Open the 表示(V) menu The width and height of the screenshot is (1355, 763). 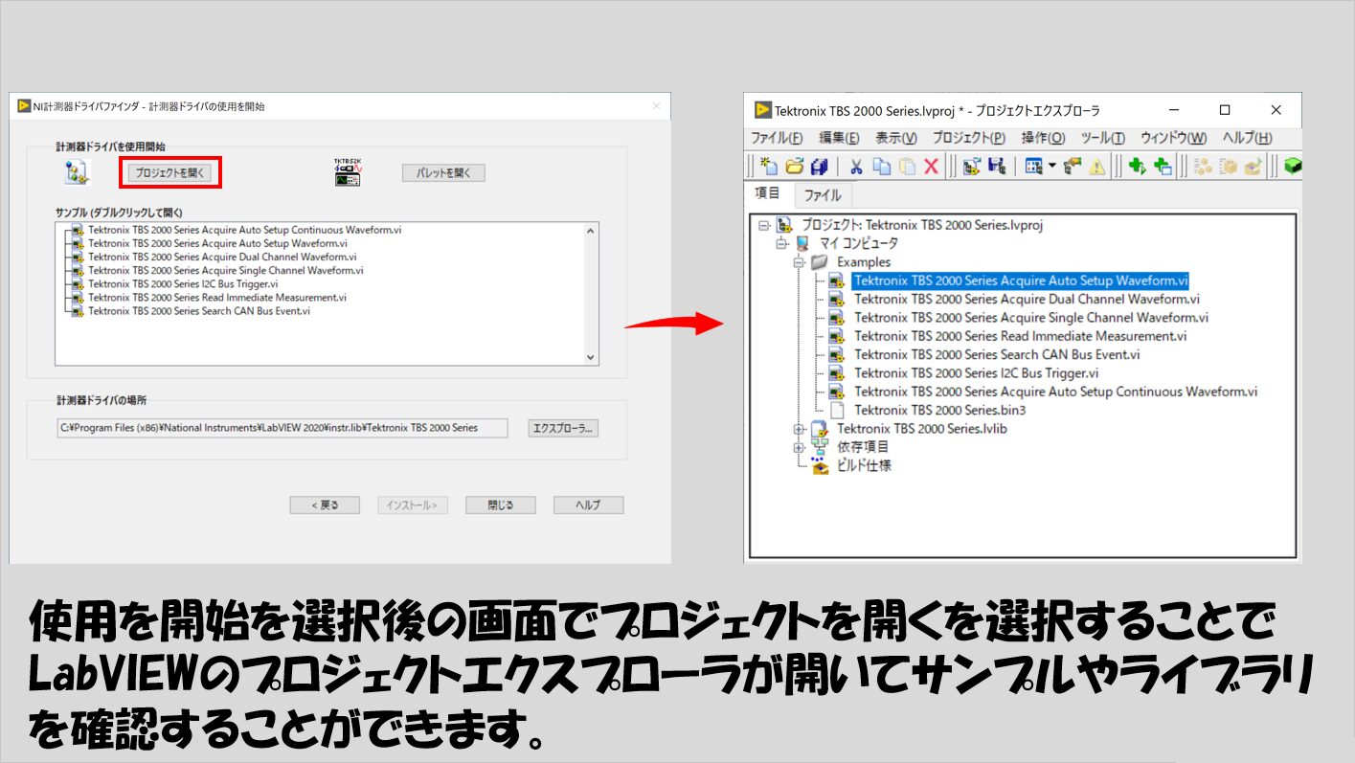tap(896, 138)
